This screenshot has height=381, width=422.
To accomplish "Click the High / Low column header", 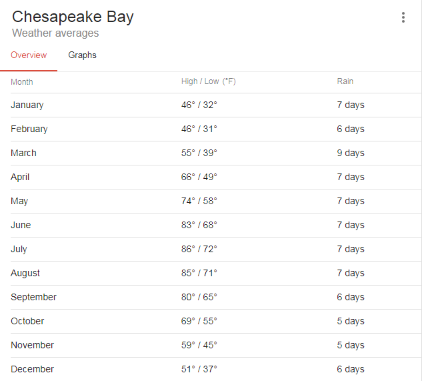I will 208,81.
